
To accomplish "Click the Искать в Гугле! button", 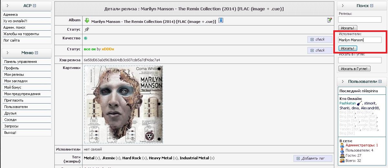I will [x=354, y=69].
